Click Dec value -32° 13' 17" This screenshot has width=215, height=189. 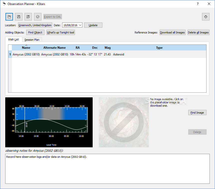coord(95,54)
